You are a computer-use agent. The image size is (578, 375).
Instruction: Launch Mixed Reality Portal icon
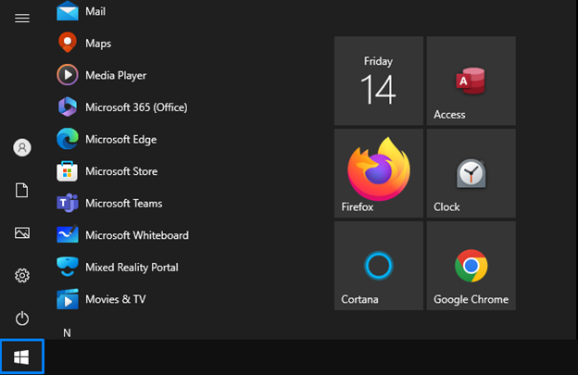click(x=68, y=267)
